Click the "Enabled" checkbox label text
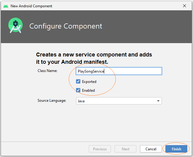 tap(88, 90)
